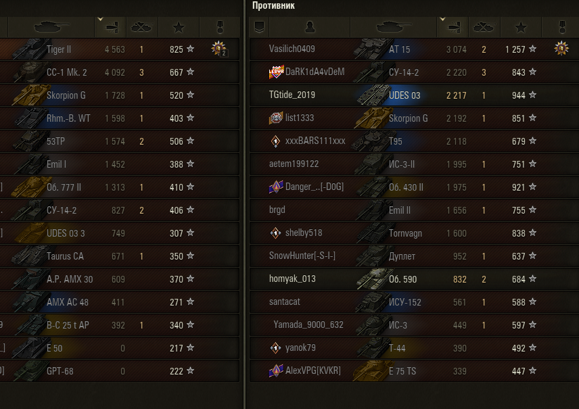Select enemy E 75 TS tank thumbnail
579x409 pixels.
(371, 370)
